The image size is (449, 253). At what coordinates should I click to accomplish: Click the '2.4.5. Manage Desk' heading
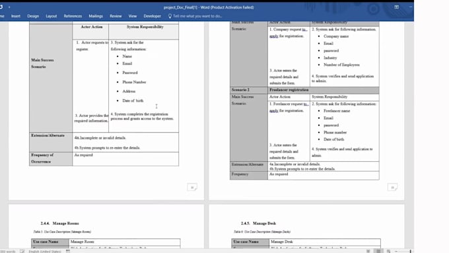coord(259,223)
